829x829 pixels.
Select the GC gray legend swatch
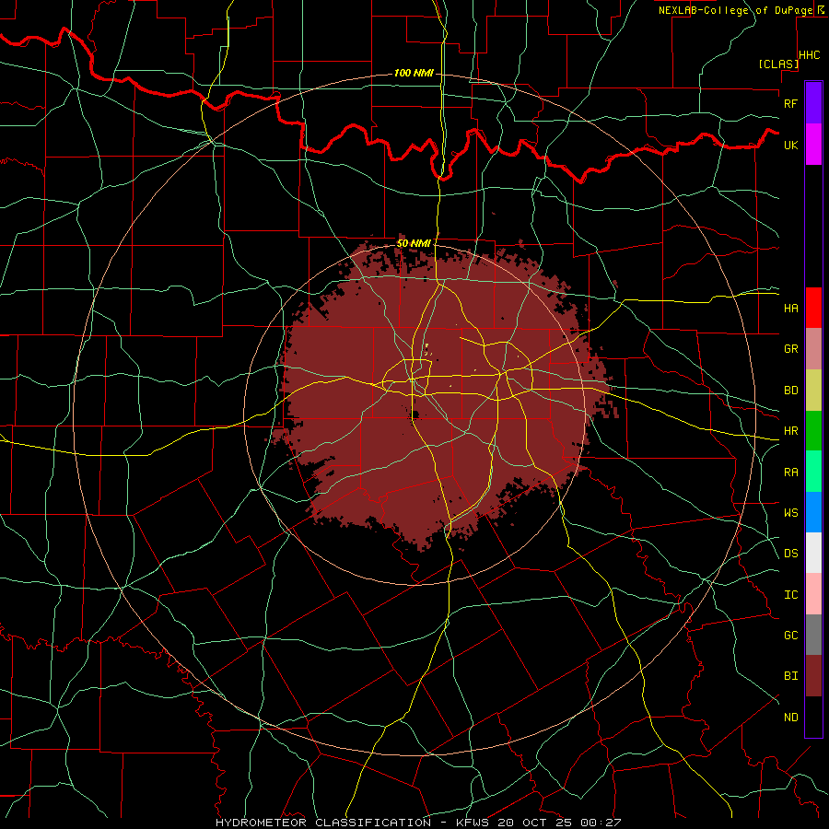point(813,635)
